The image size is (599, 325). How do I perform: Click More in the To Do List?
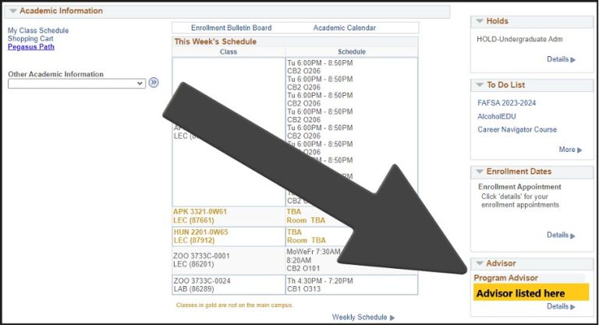[569, 150]
